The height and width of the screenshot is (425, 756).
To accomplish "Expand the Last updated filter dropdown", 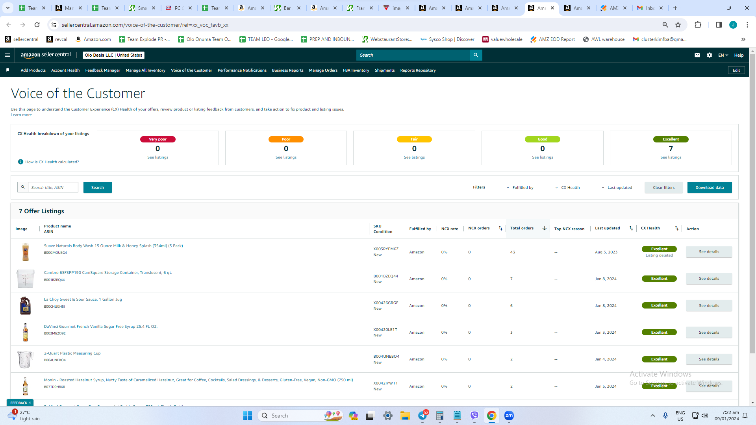I will (x=617, y=188).
